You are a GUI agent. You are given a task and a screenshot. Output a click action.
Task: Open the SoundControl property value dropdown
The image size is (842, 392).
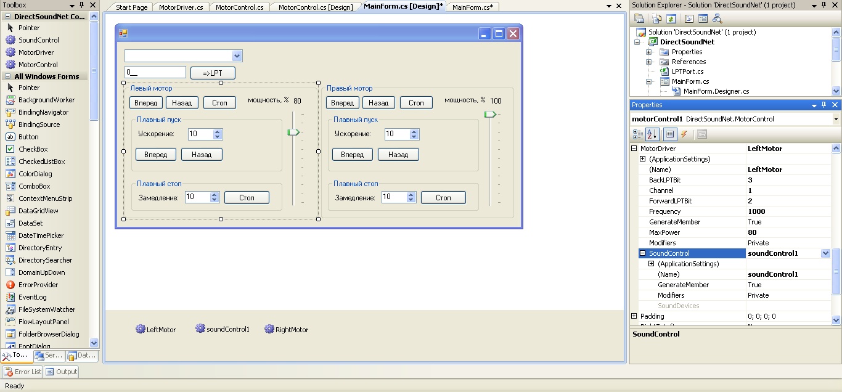pyautogui.click(x=825, y=253)
